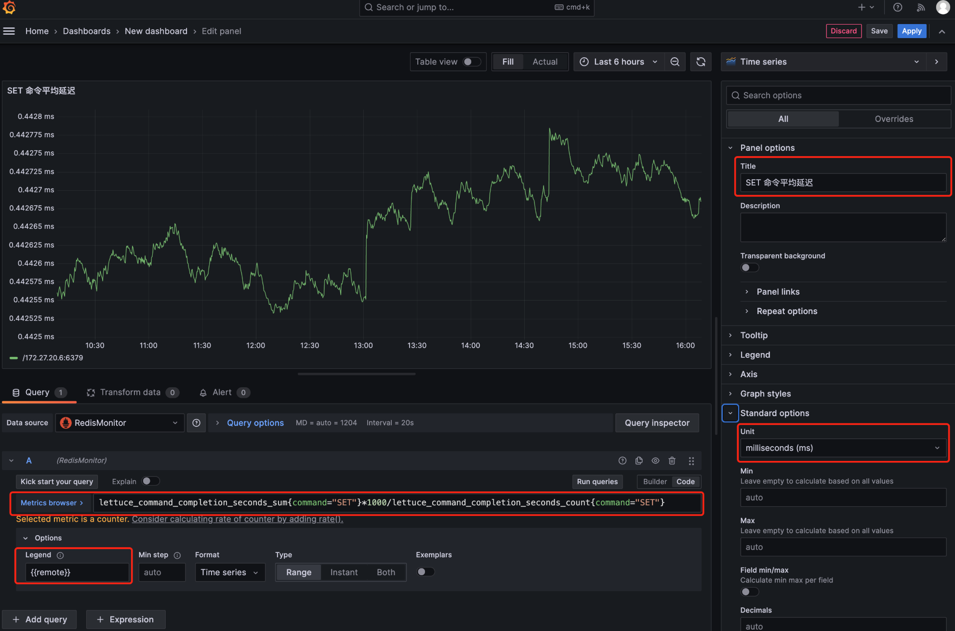This screenshot has width=955, height=631.
Task: Click the Grafana logo icon
Action: pos(9,7)
